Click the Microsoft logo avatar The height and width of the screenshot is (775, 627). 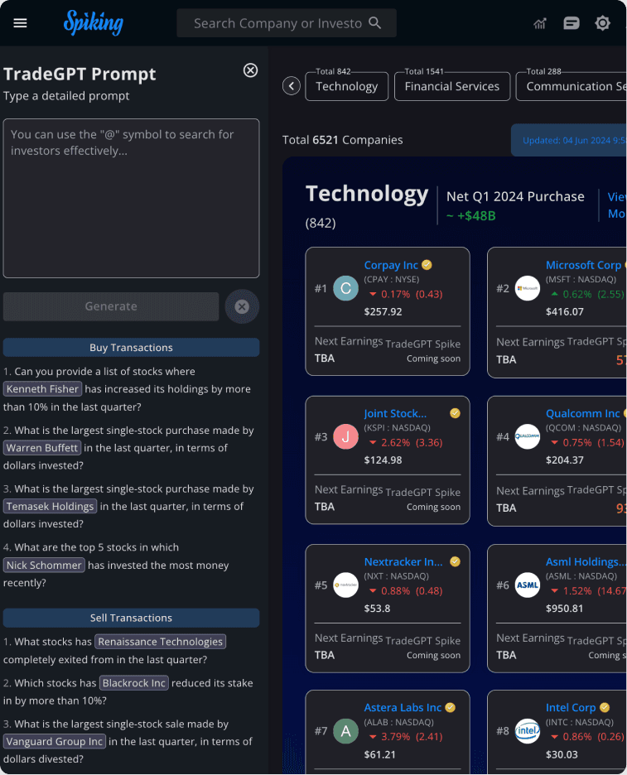527,288
